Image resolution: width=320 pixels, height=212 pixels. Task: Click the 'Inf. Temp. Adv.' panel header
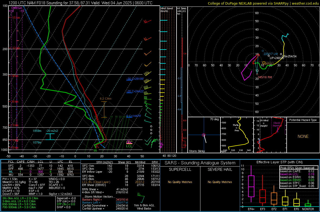pos(182,11)
